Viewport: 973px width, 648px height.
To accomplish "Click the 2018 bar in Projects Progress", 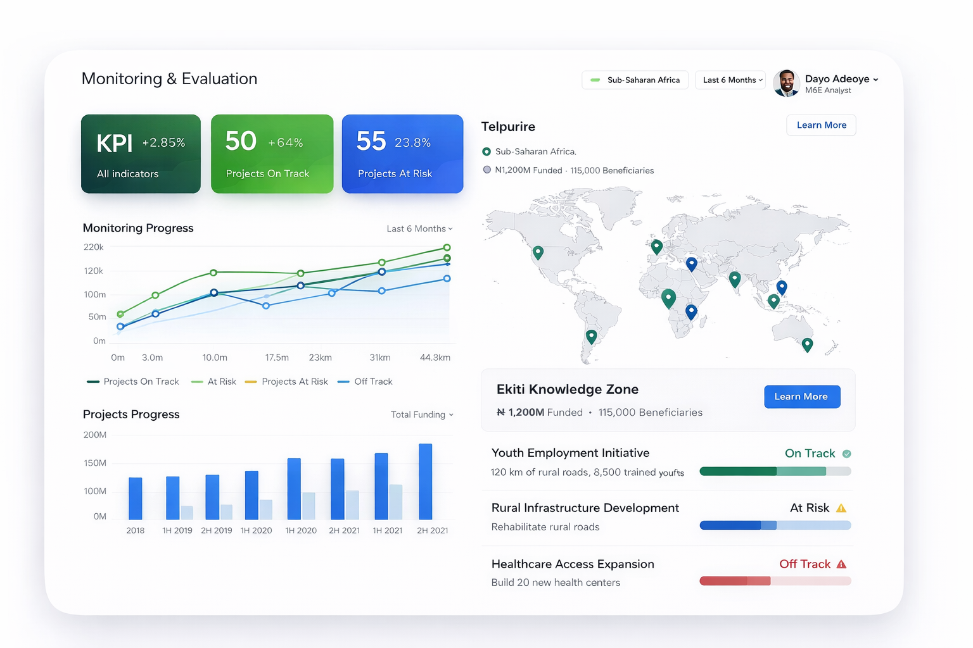I will click(x=135, y=499).
